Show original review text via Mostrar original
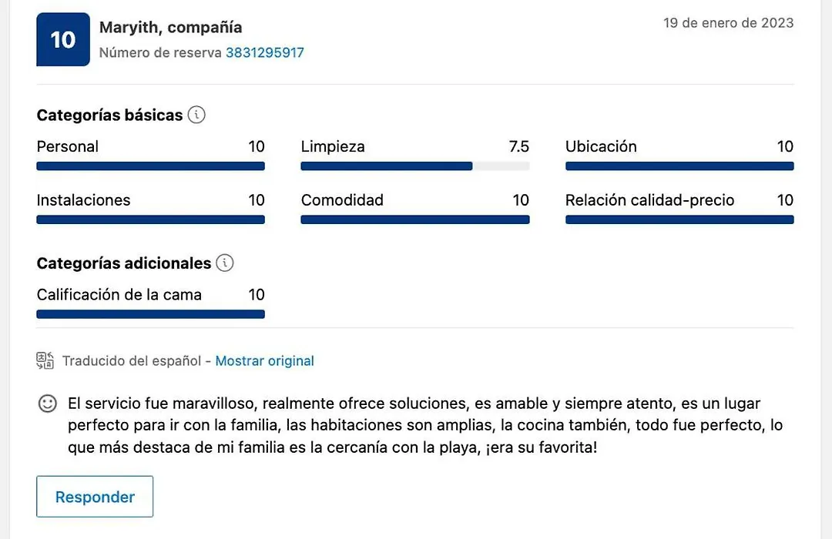The height and width of the screenshot is (539, 832). 264,361
